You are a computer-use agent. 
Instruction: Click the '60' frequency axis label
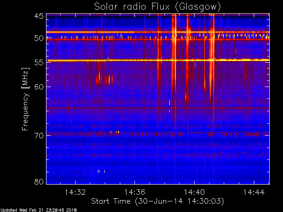[39, 87]
